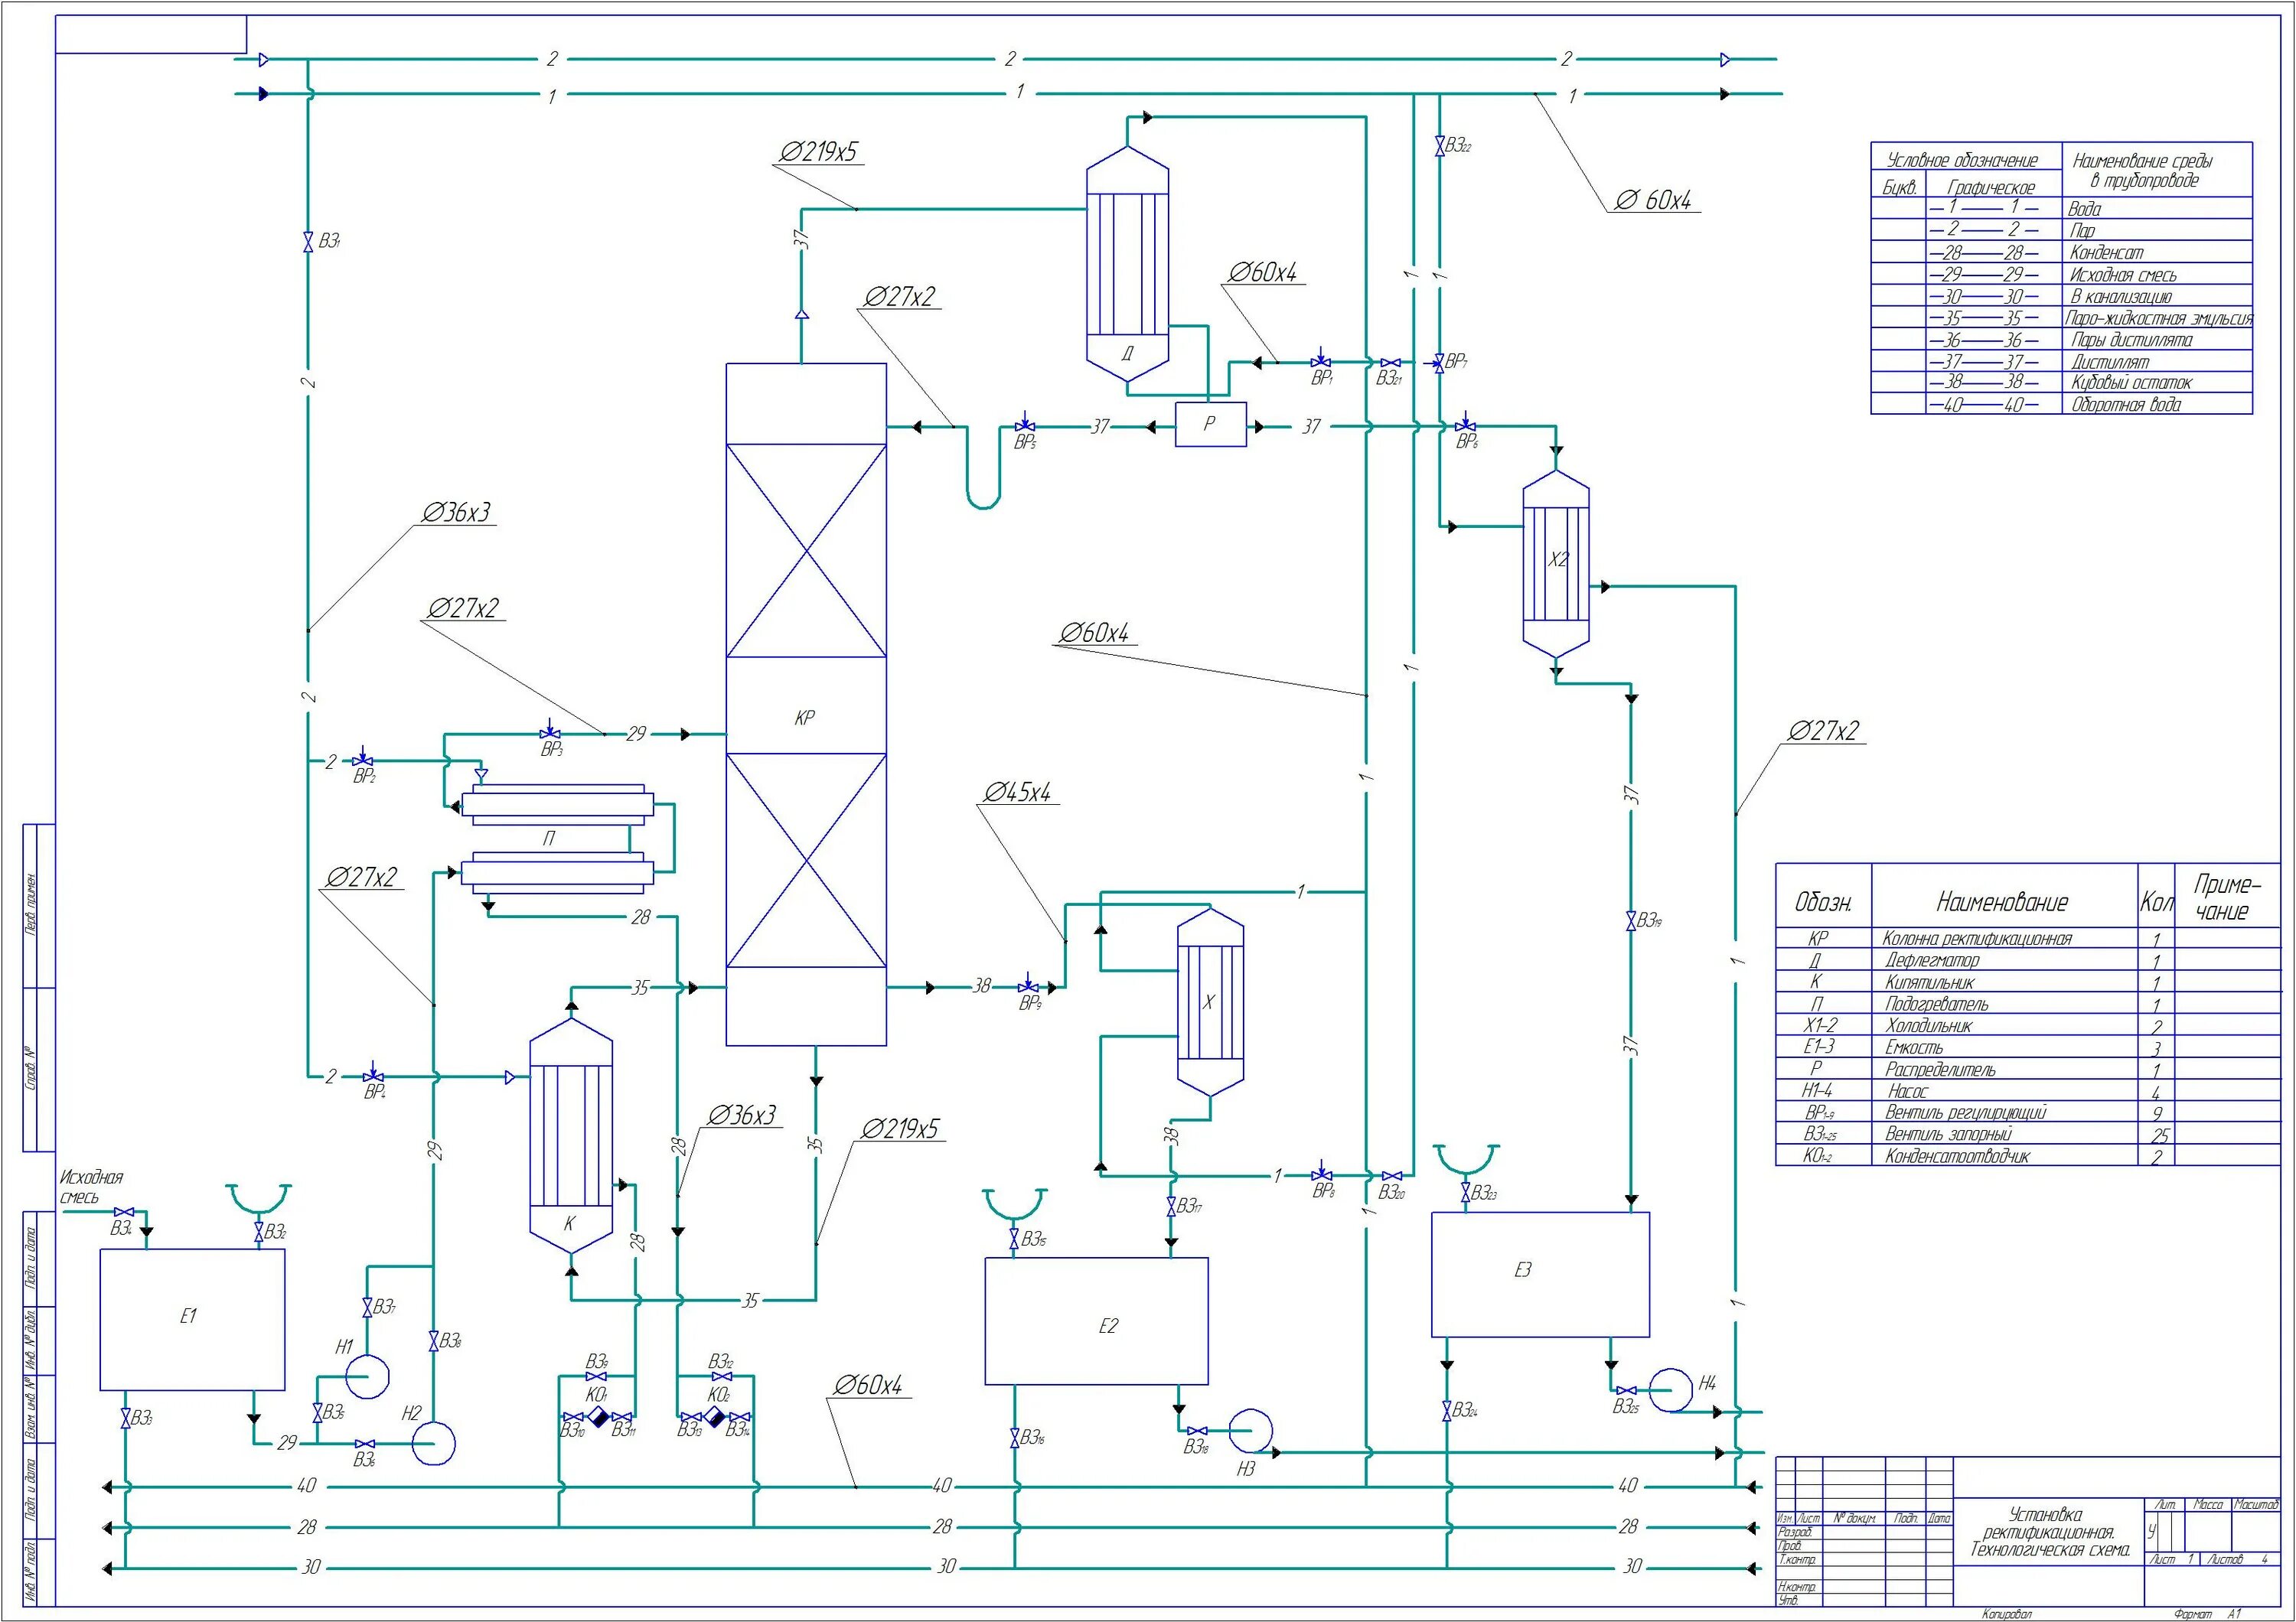
Task: Select 'Кипятильник' in equipment table
Action: click(x=1930, y=982)
